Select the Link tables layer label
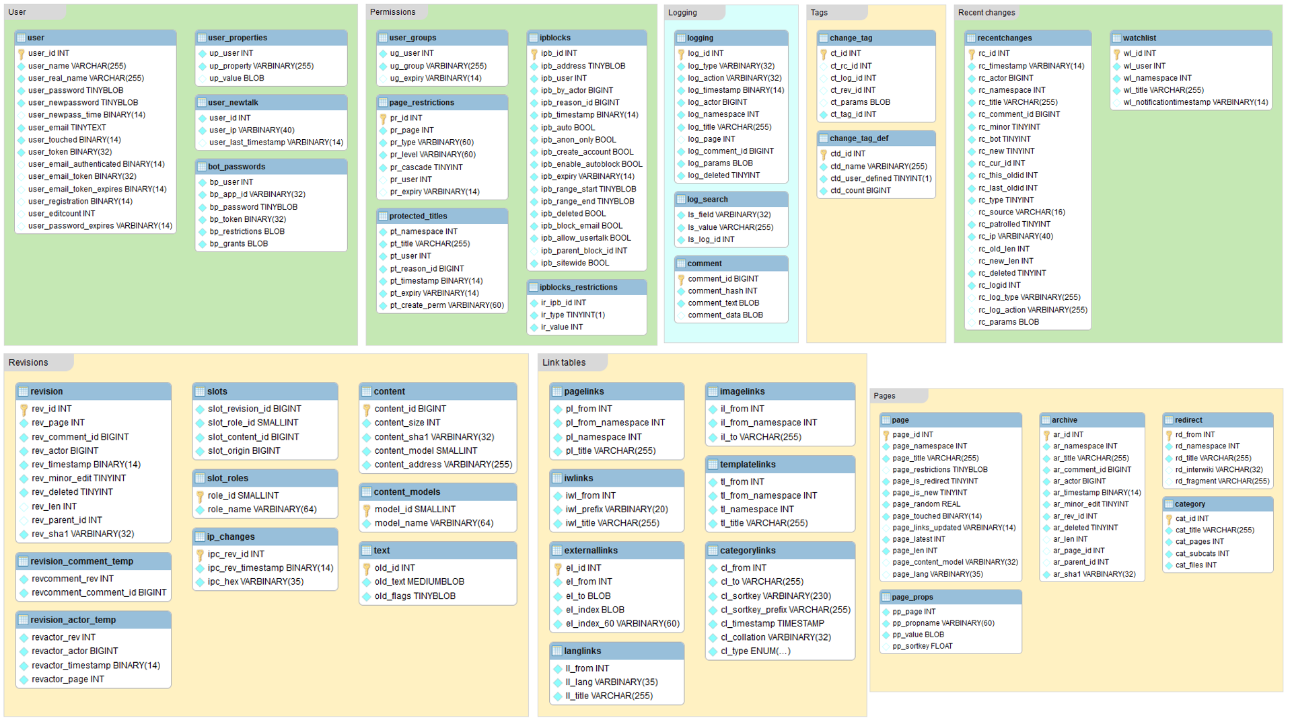Viewport: 1292px width, 726px height. coord(564,363)
